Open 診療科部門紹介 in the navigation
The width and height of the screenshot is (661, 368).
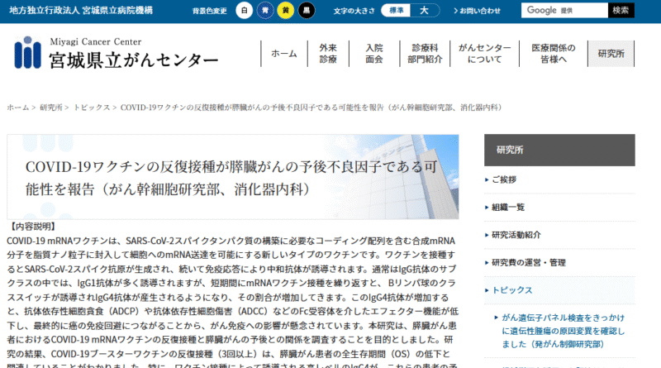(425, 53)
